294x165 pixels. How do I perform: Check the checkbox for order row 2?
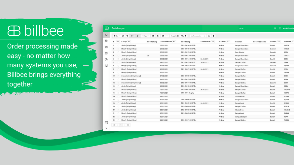tap(118, 49)
